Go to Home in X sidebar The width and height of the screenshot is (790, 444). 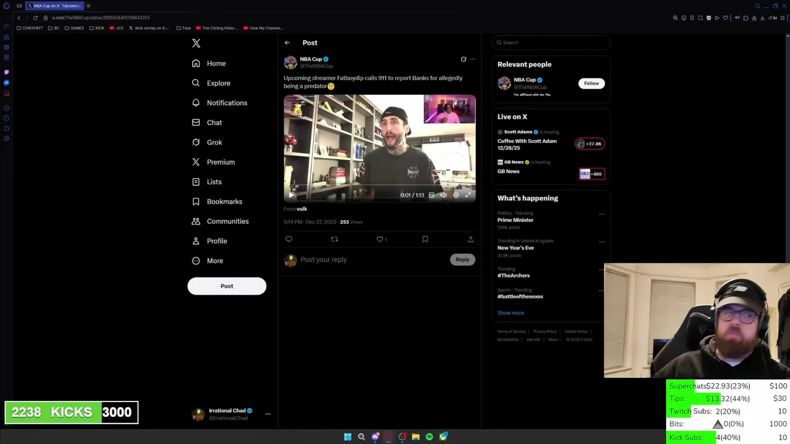tap(209, 64)
